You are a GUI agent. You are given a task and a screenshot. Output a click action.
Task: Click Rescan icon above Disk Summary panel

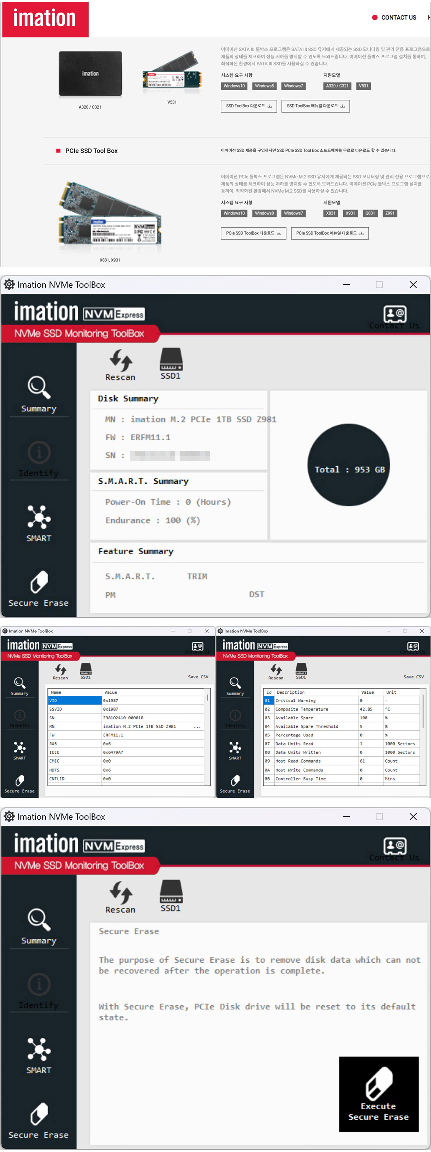pos(120,365)
